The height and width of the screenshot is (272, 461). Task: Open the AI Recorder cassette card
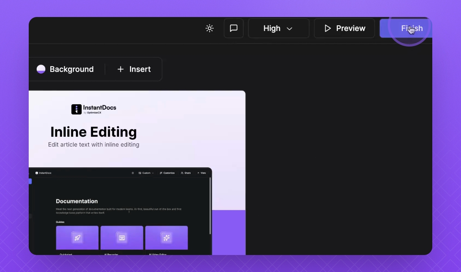(122, 241)
